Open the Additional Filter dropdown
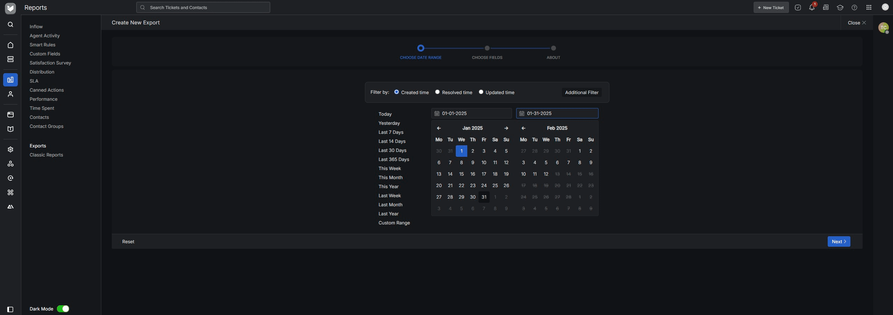The image size is (893, 315). (581, 92)
